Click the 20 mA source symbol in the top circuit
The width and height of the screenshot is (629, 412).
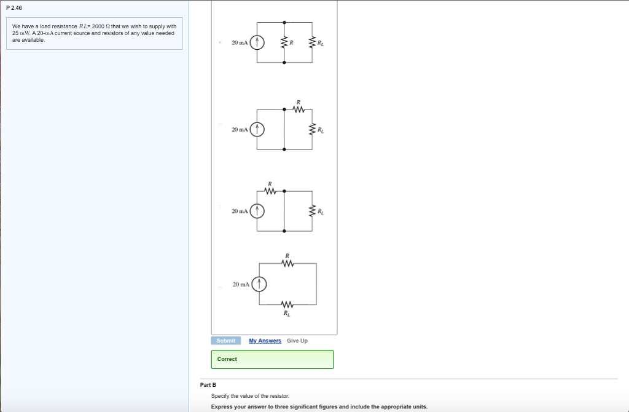(257, 42)
